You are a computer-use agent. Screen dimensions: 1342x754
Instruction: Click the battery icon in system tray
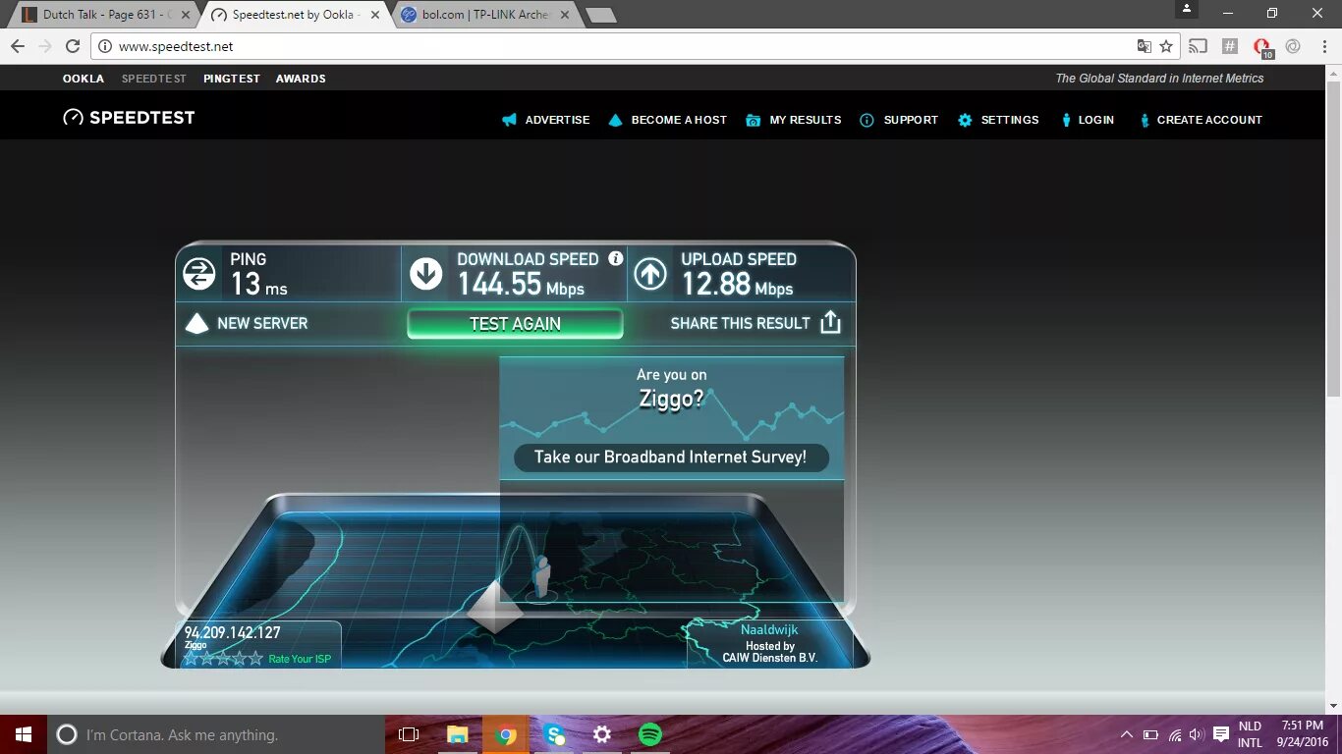pyautogui.click(x=1150, y=734)
